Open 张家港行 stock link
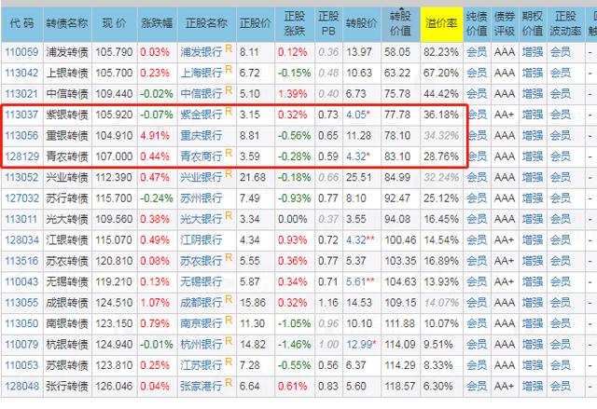This screenshot has width=597, height=409. pyautogui.click(x=201, y=387)
